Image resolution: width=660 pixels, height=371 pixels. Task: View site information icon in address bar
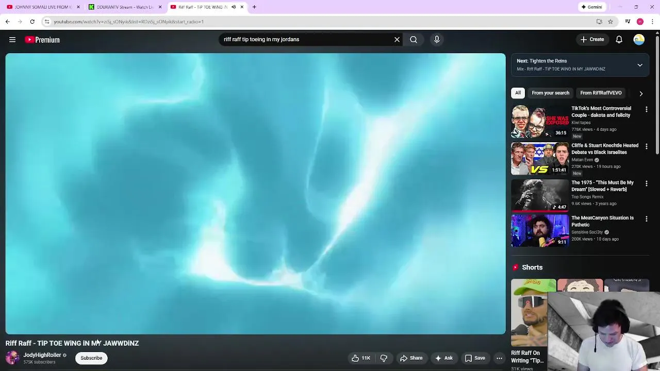pos(47,22)
